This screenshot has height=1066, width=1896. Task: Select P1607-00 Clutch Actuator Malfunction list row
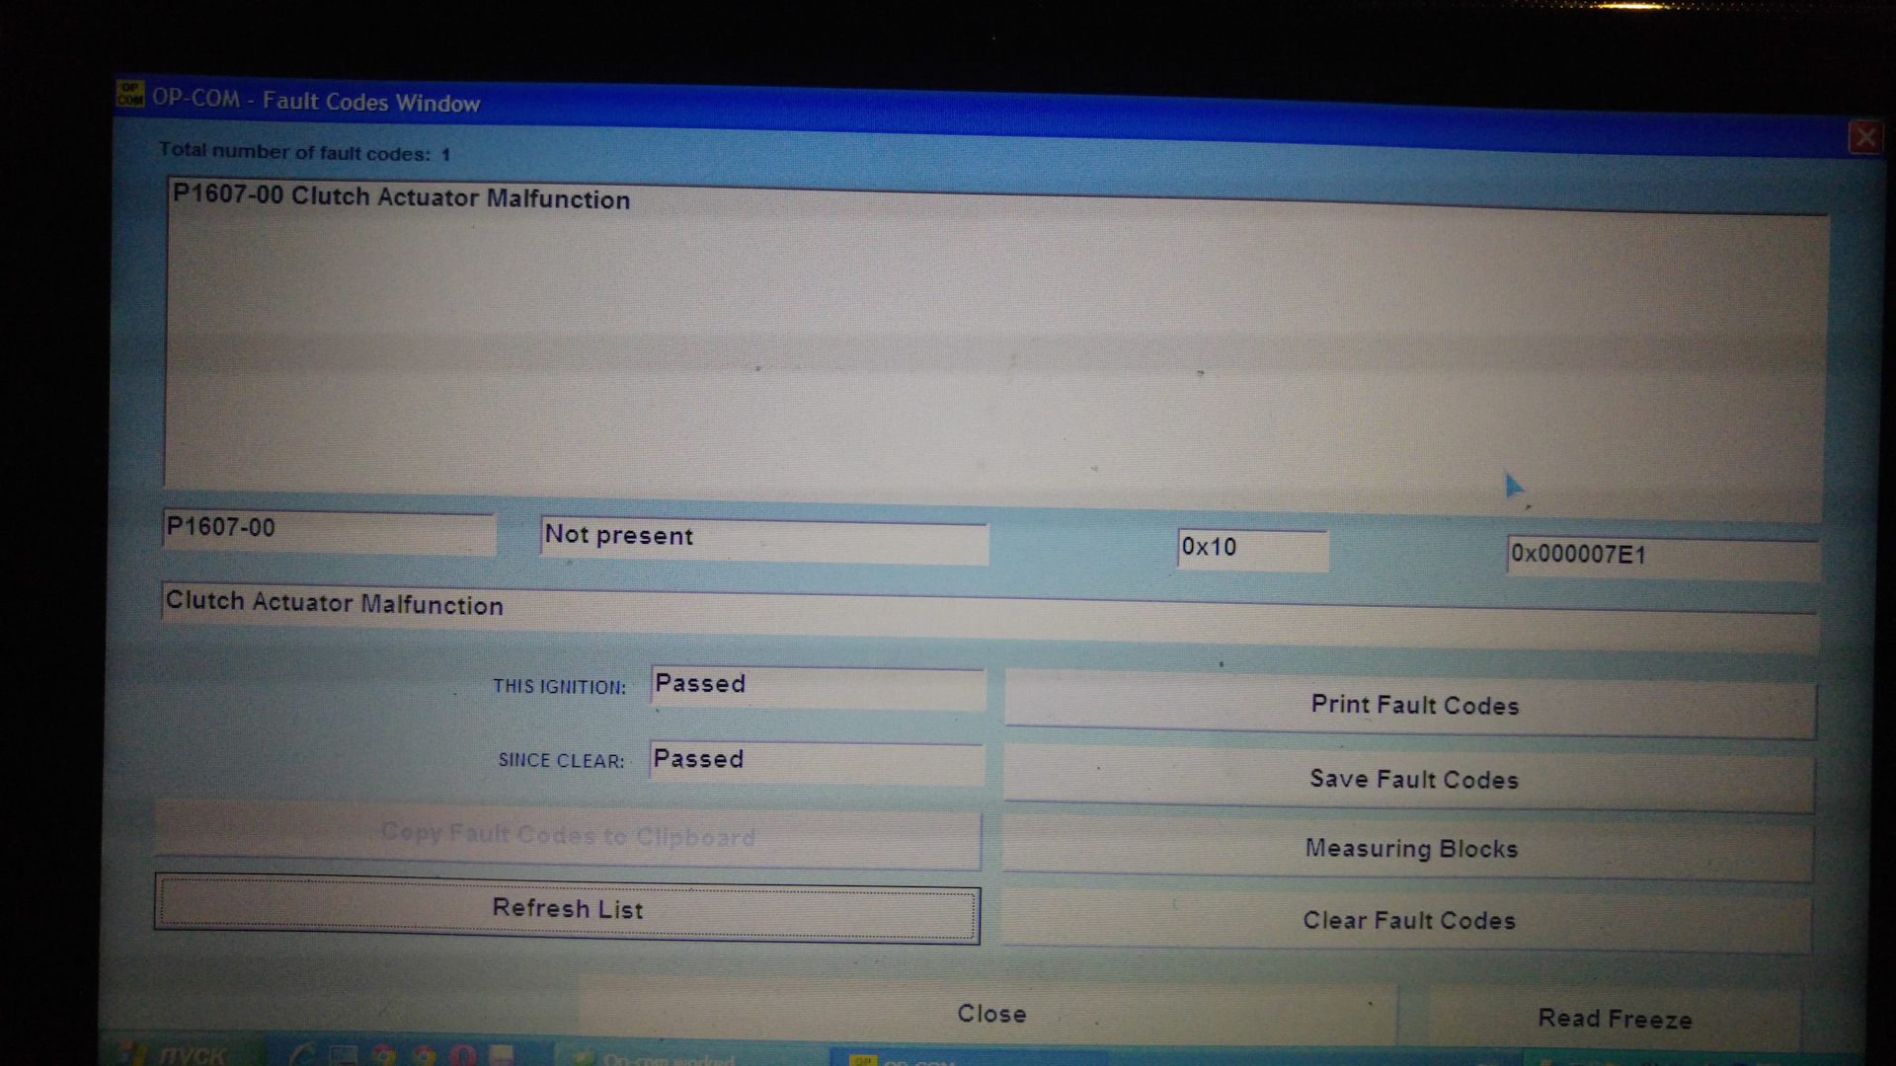tap(401, 196)
